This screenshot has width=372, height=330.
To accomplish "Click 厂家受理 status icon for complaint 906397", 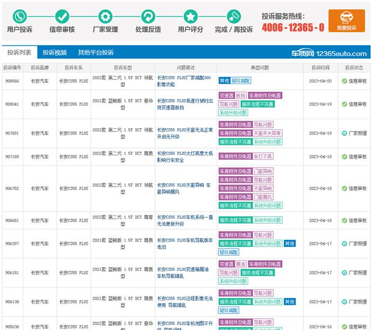I will (344, 244).
